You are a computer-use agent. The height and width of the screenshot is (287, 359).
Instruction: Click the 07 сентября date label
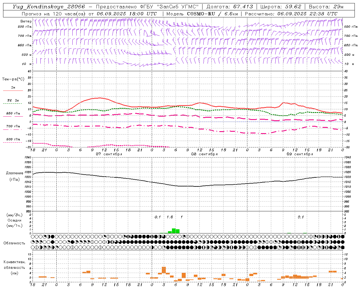click(109, 154)
